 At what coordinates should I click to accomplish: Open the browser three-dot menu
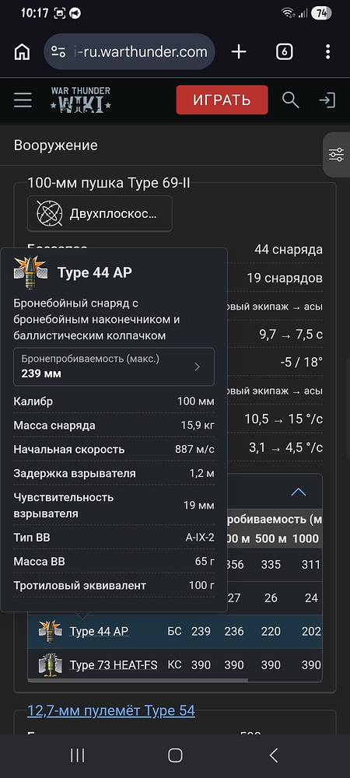pyautogui.click(x=327, y=51)
